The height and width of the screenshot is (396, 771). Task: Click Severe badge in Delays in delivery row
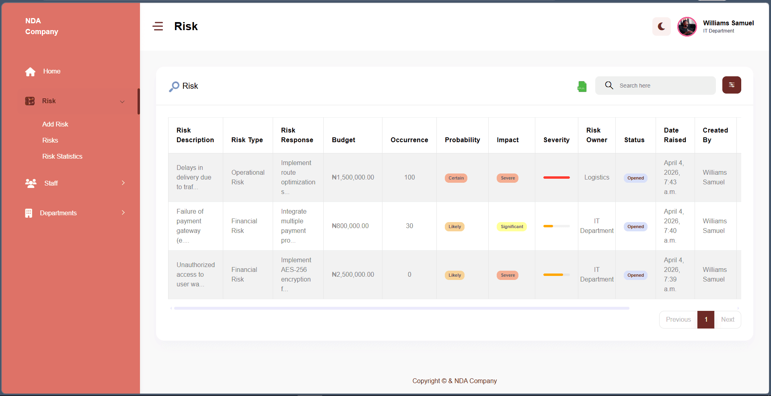[x=508, y=178]
